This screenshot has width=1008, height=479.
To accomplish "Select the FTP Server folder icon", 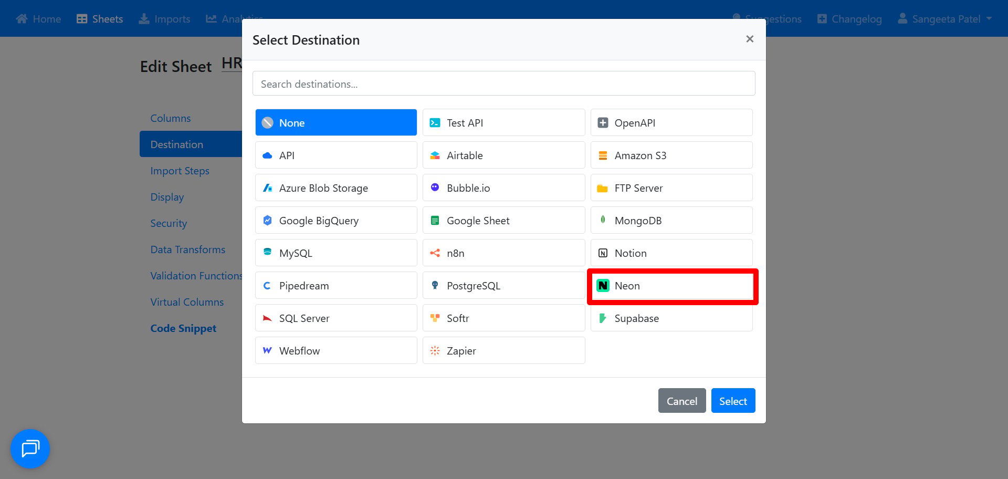I will (x=603, y=188).
